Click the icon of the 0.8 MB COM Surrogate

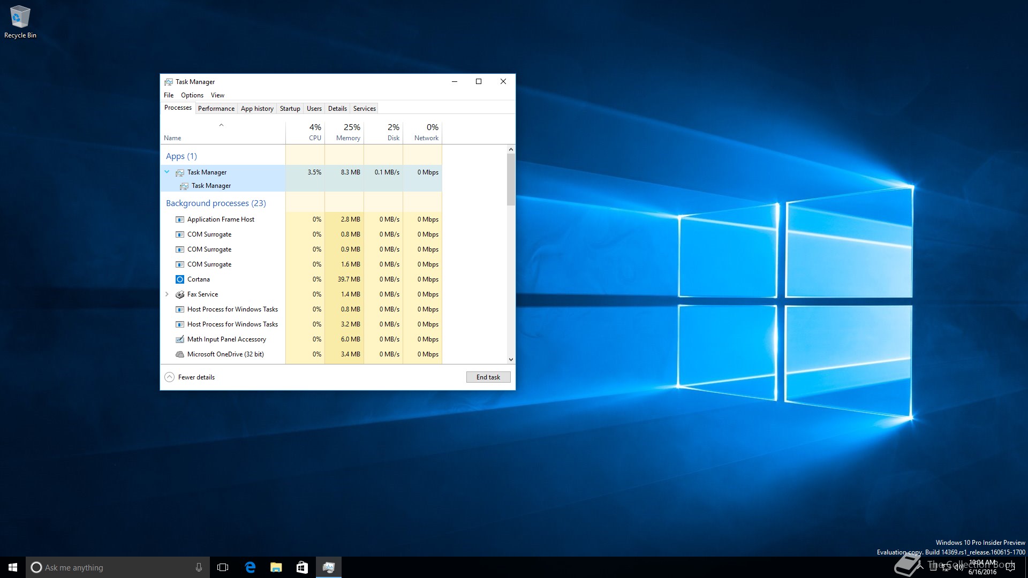(x=180, y=234)
